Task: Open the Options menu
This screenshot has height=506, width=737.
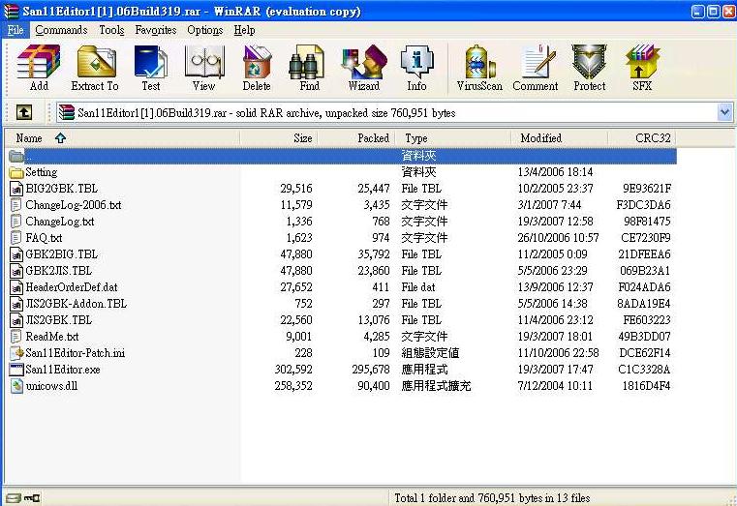Action: 205,30
